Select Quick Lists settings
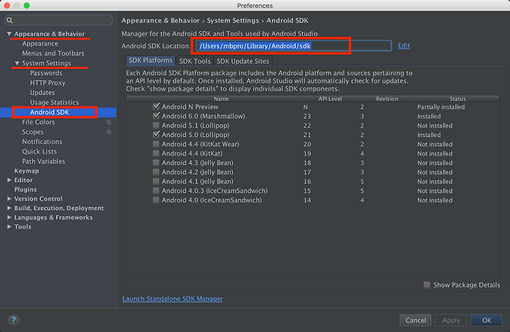 coord(40,152)
